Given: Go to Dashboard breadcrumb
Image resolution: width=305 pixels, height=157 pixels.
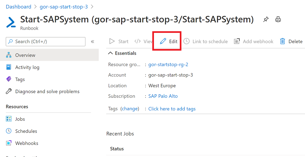Looking at the screenshot, I should tap(18, 7).
